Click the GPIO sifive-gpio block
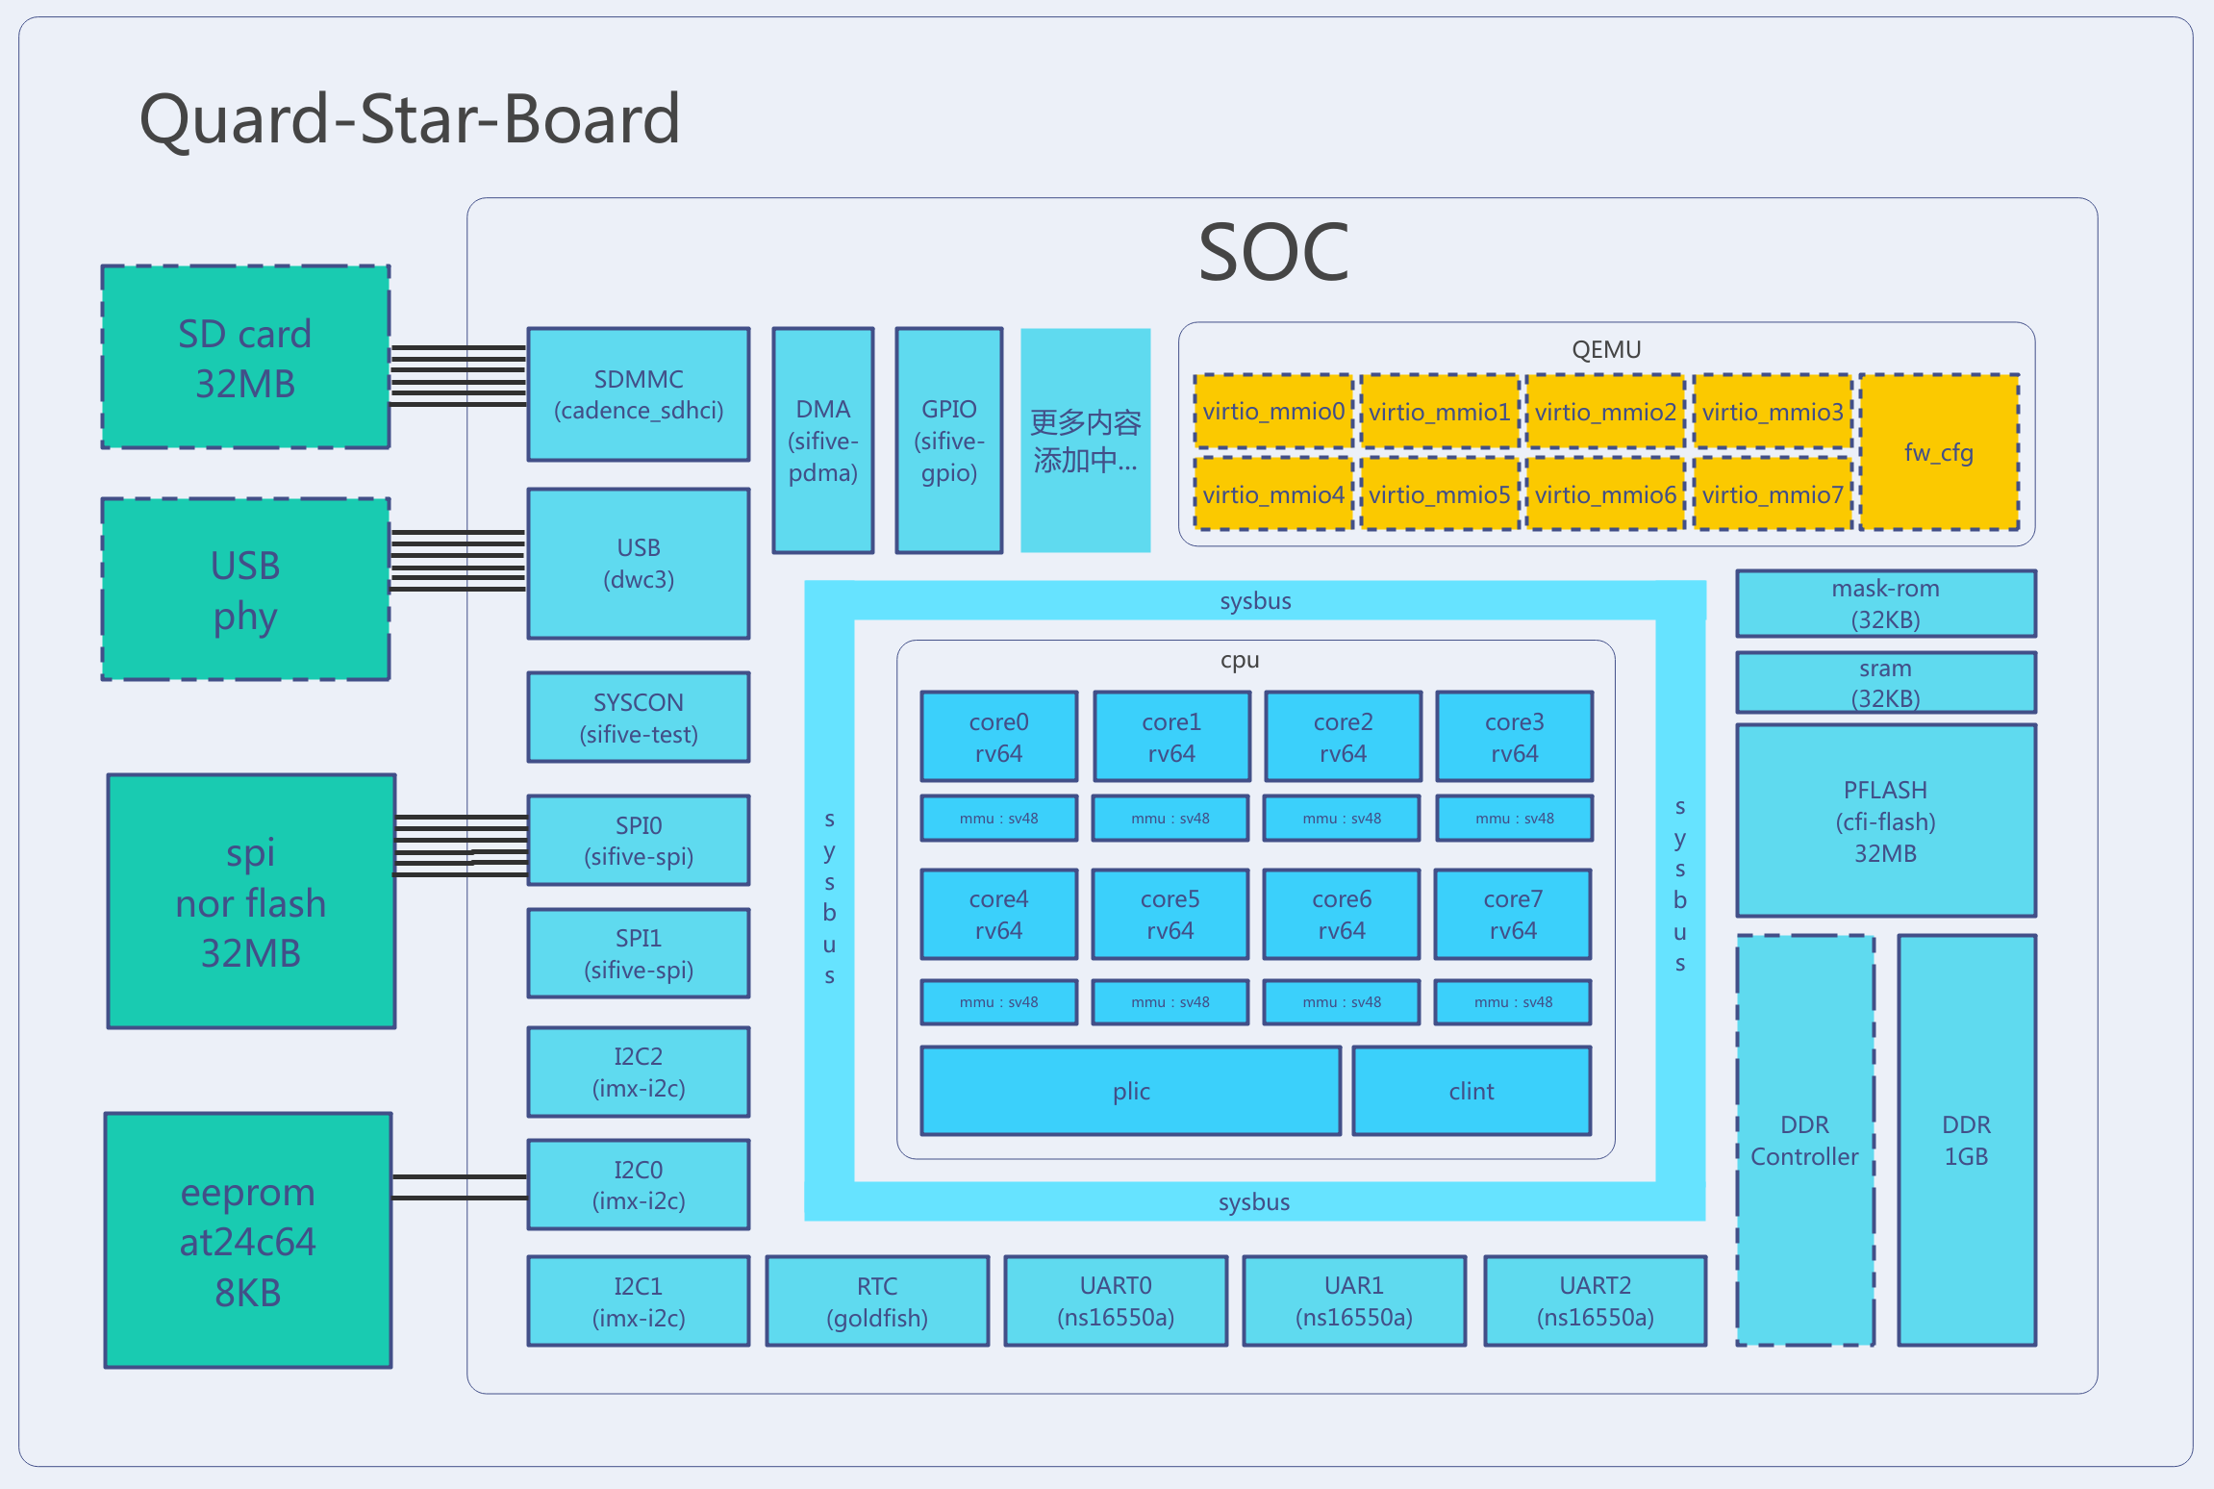Image resolution: width=2214 pixels, height=1489 pixels. pos(948,441)
